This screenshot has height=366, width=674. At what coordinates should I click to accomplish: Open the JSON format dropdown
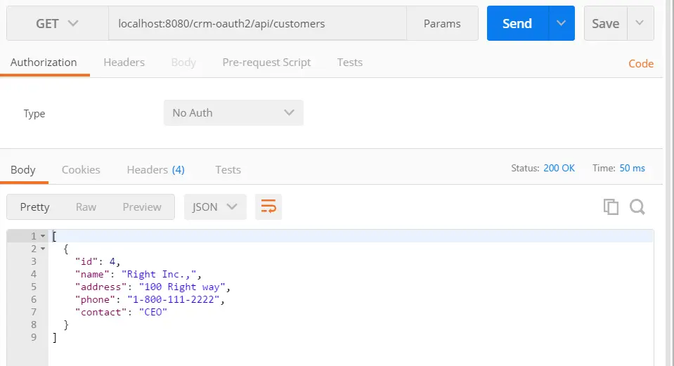tap(215, 207)
